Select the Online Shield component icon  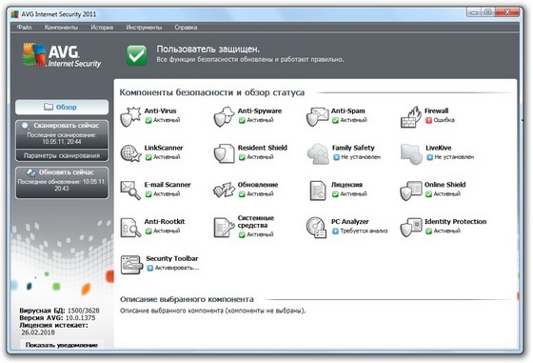411,191
